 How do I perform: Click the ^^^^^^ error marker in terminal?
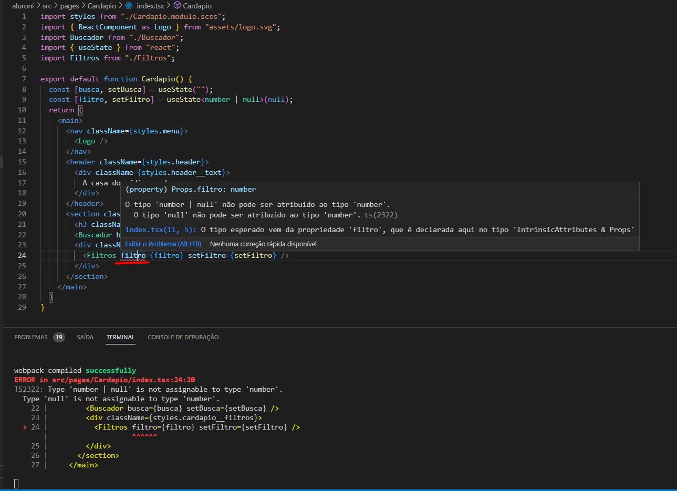point(144,436)
